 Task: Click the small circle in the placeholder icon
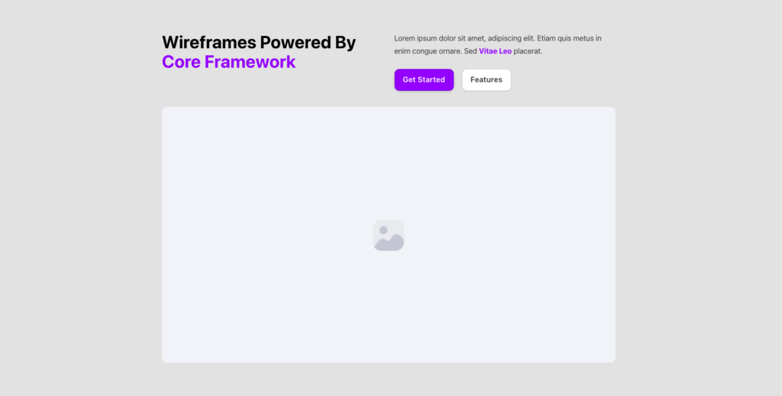[x=383, y=229]
